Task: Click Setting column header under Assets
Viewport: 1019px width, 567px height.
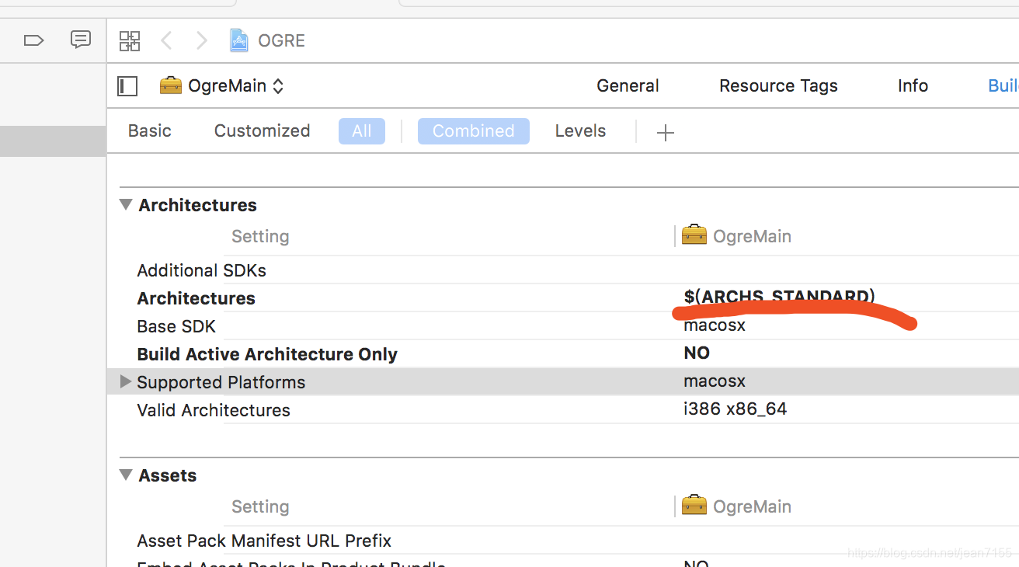Action: [260, 506]
